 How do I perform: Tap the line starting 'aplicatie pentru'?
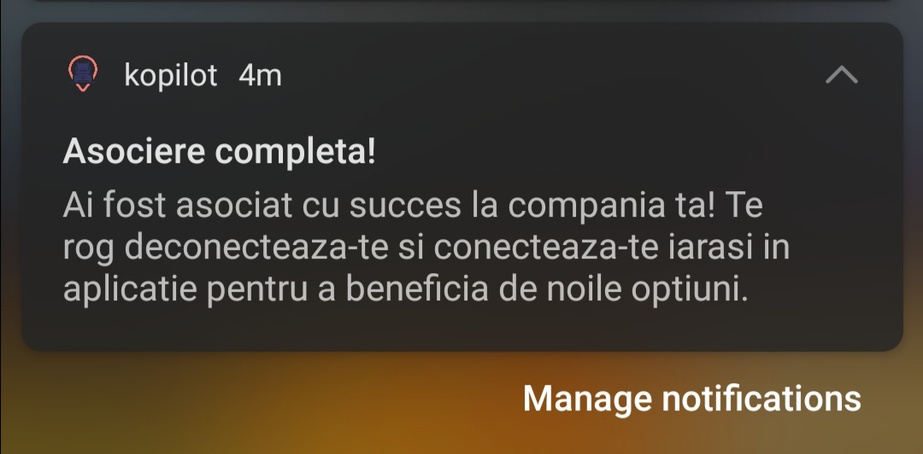406,289
